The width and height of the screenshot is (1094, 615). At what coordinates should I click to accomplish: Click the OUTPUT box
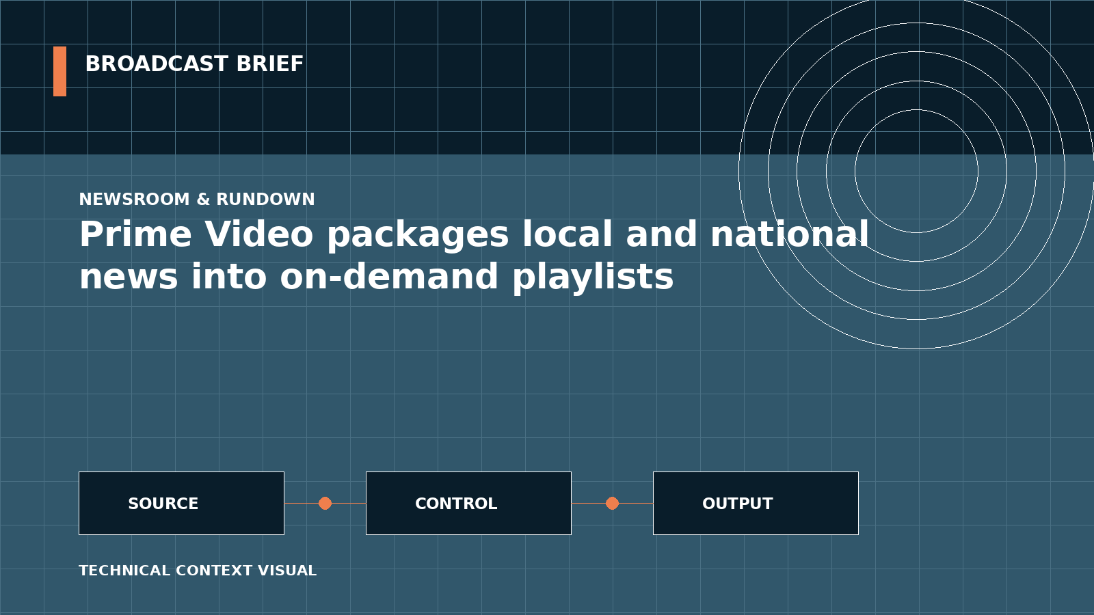pos(756,503)
